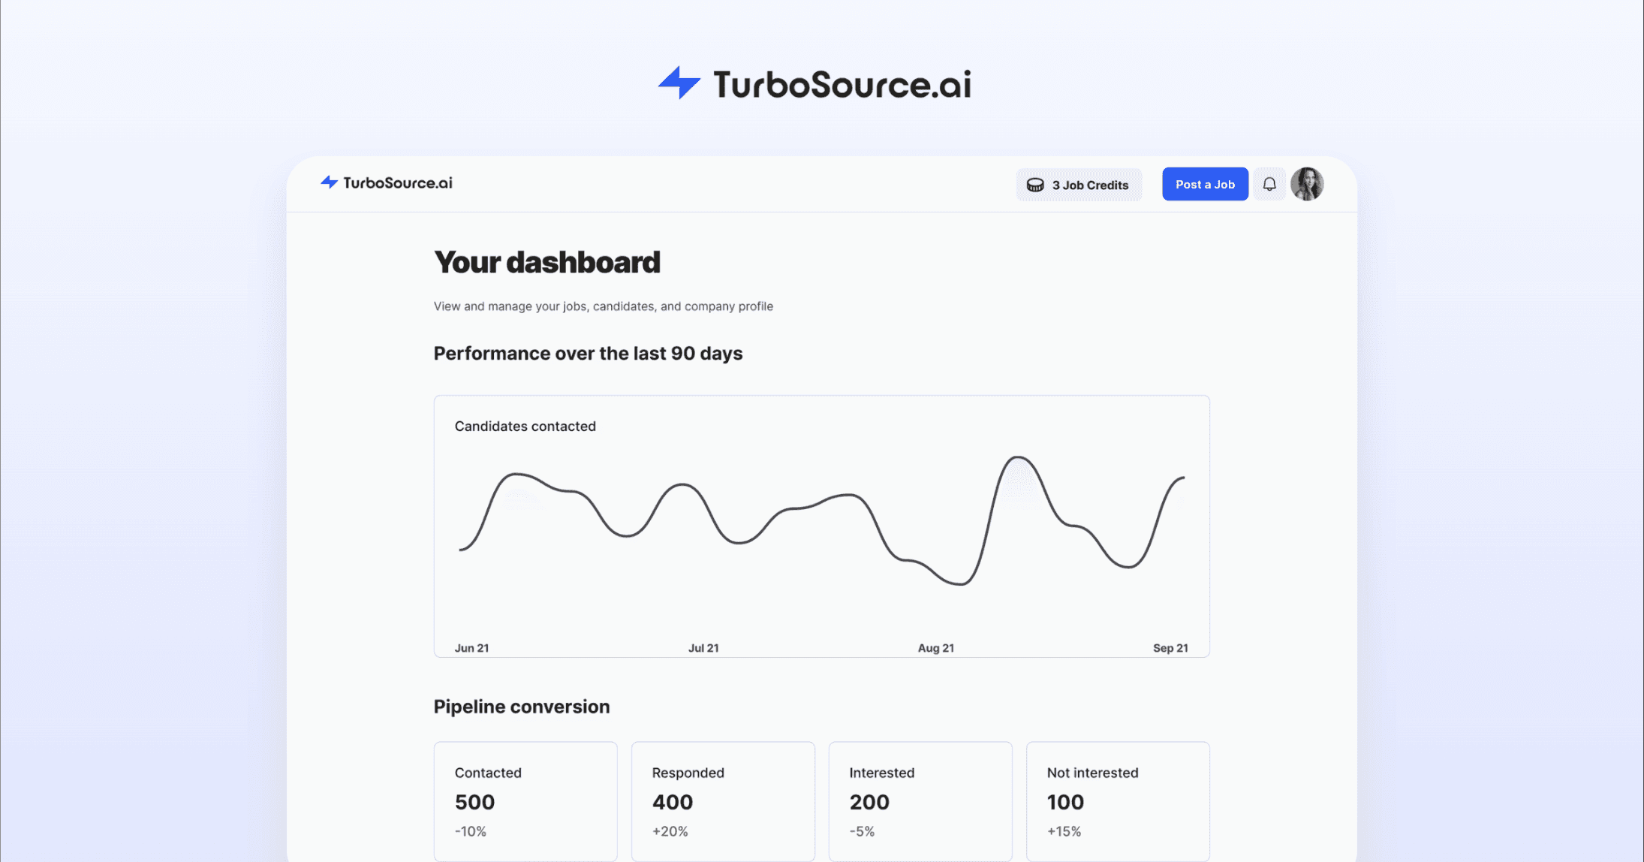1644x862 pixels.
Task: Click the coin graphic left of '3 Job Credits'
Action: [1034, 184]
